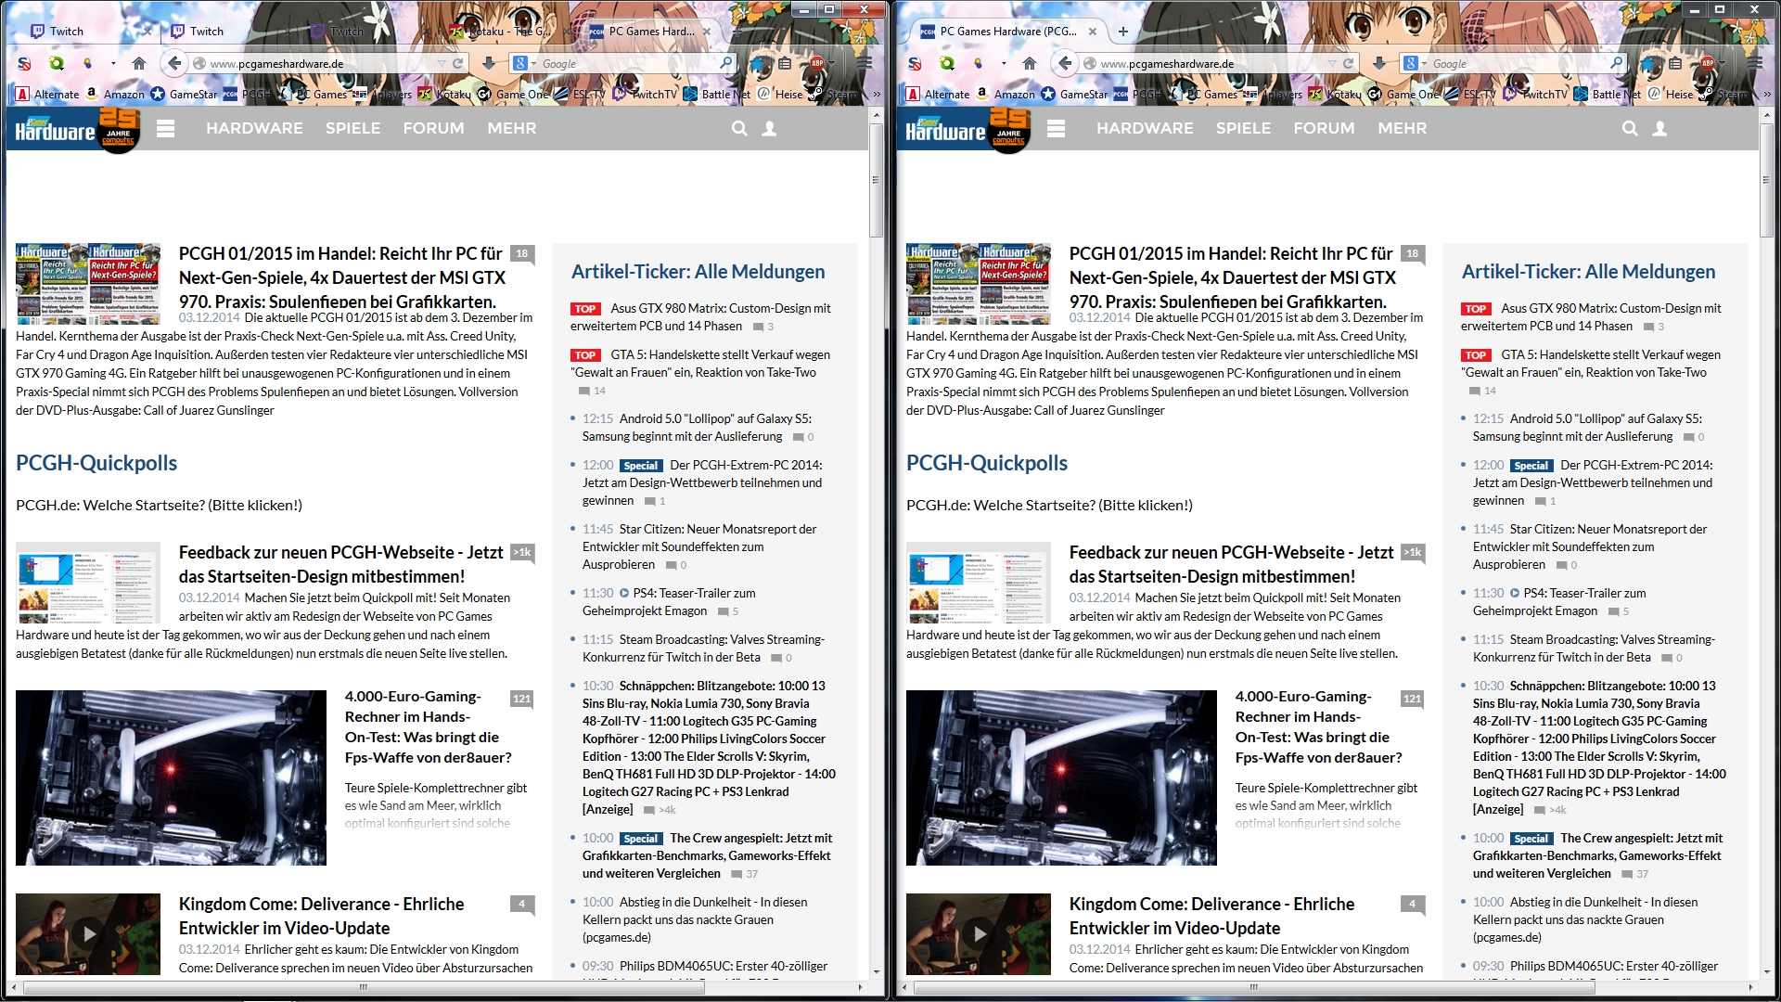Image resolution: width=1781 pixels, height=1002 pixels.
Task: Open 'Artikel-Ticker: Alle Meldungen' link in left window
Action: click(x=698, y=272)
